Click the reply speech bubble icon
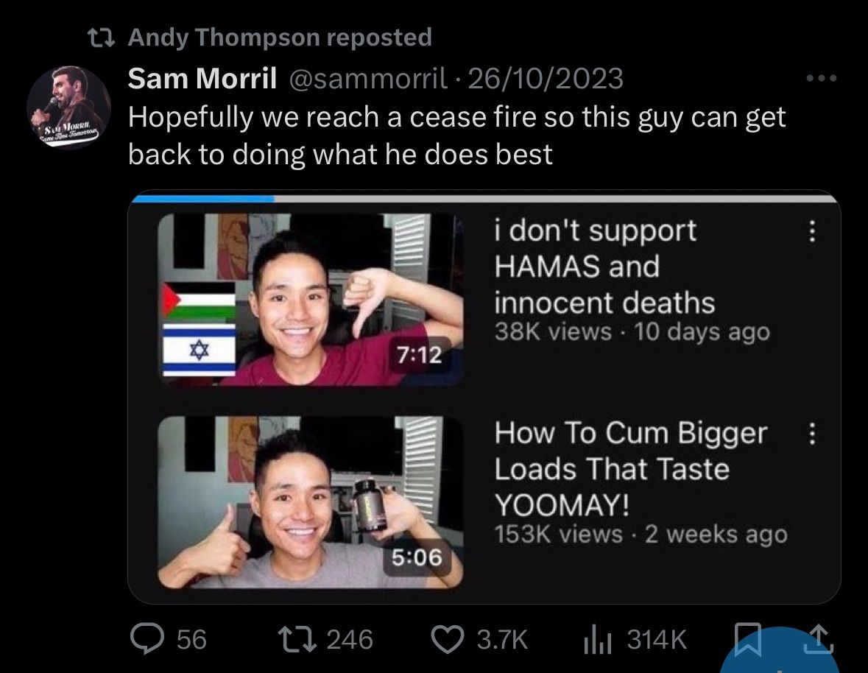The width and height of the screenshot is (868, 673). (x=151, y=640)
